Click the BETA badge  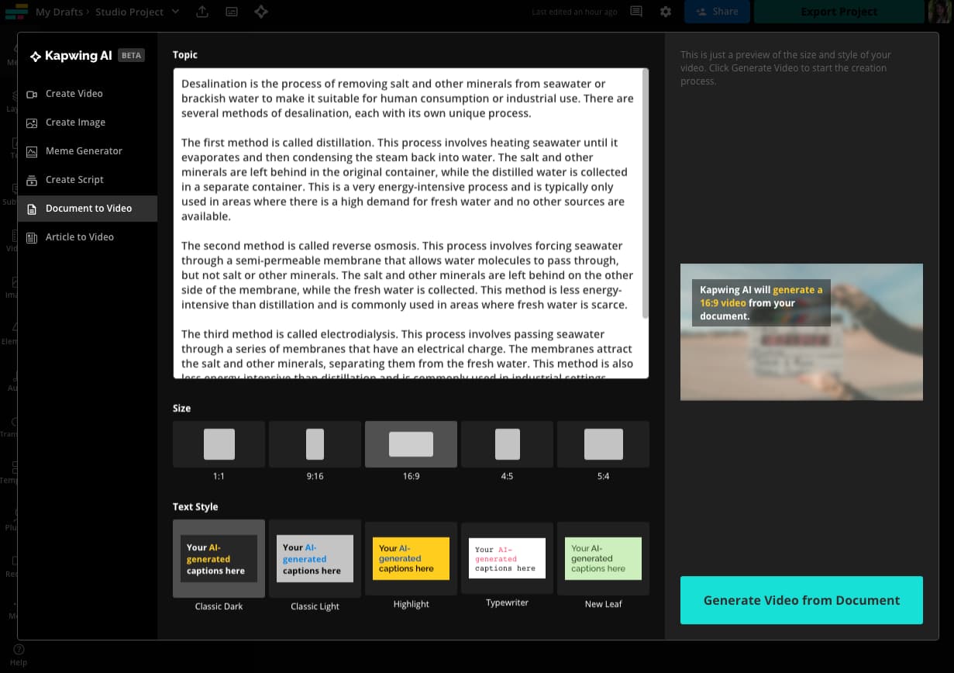(132, 56)
